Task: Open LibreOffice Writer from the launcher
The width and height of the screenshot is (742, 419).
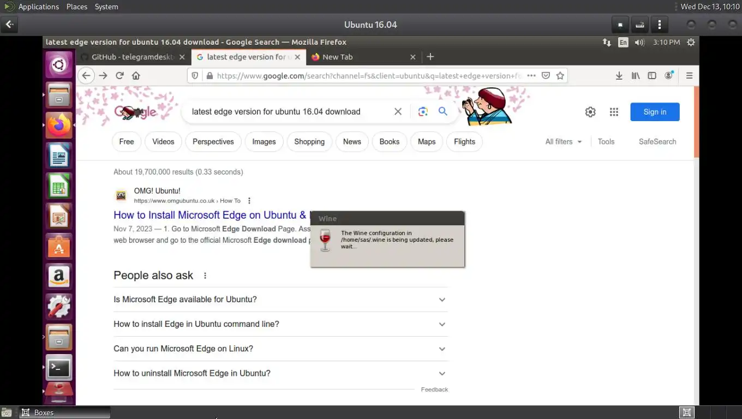Action: click(x=59, y=157)
